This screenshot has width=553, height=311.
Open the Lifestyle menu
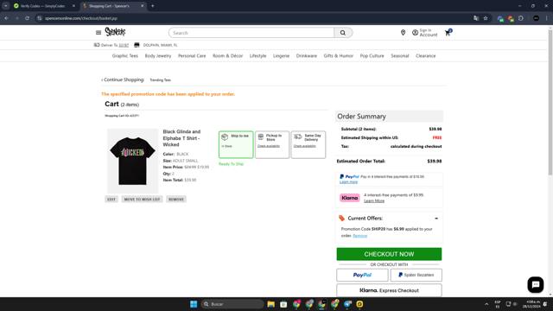pos(257,55)
